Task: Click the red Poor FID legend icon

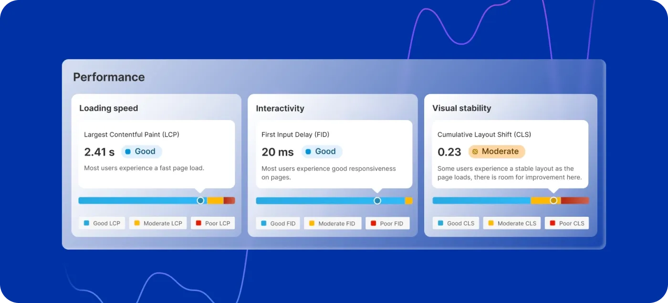Action: click(x=373, y=223)
